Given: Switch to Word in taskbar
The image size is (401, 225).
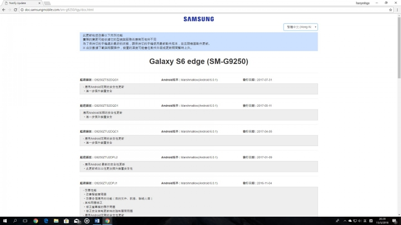Looking at the screenshot, I should tap(97, 221).
